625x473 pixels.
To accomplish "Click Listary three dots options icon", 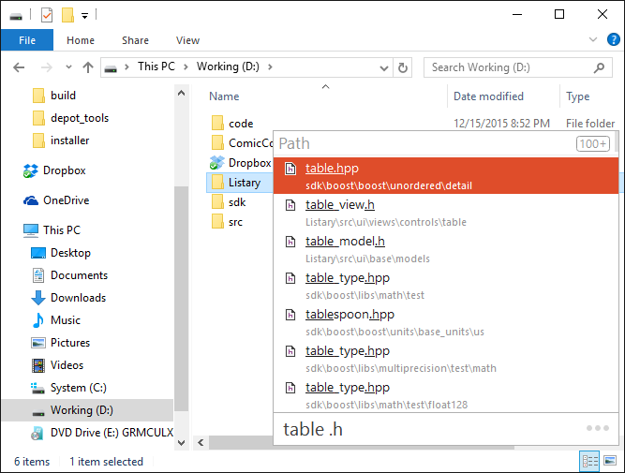I will tap(597, 429).
